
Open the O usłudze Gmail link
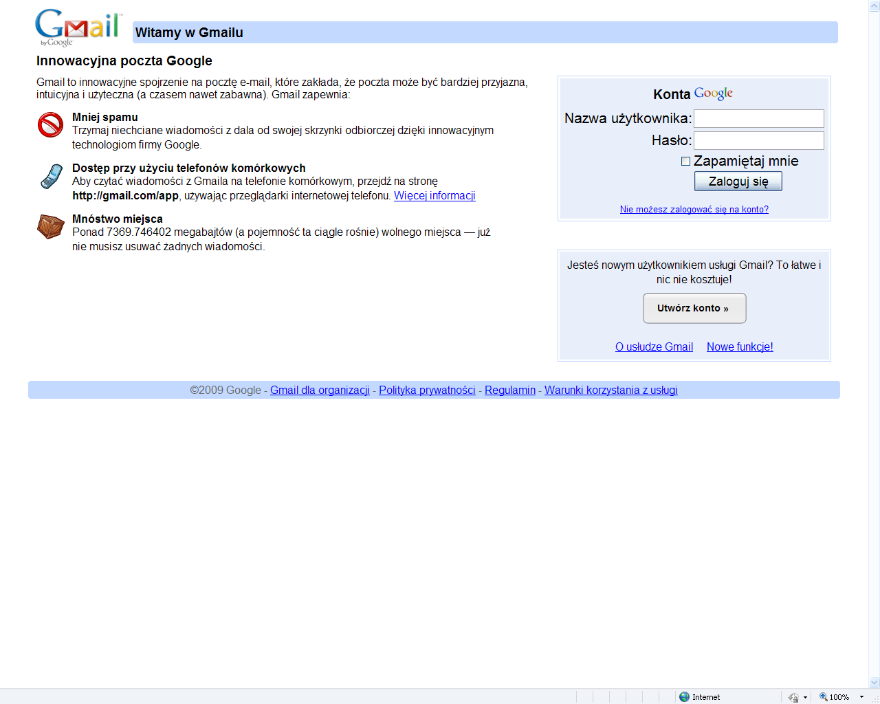click(654, 347)
